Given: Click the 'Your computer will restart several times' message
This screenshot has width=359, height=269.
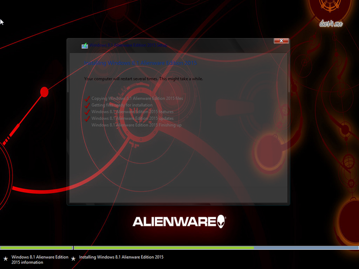Looking at the screenshot, I should (x=144, y=79).
